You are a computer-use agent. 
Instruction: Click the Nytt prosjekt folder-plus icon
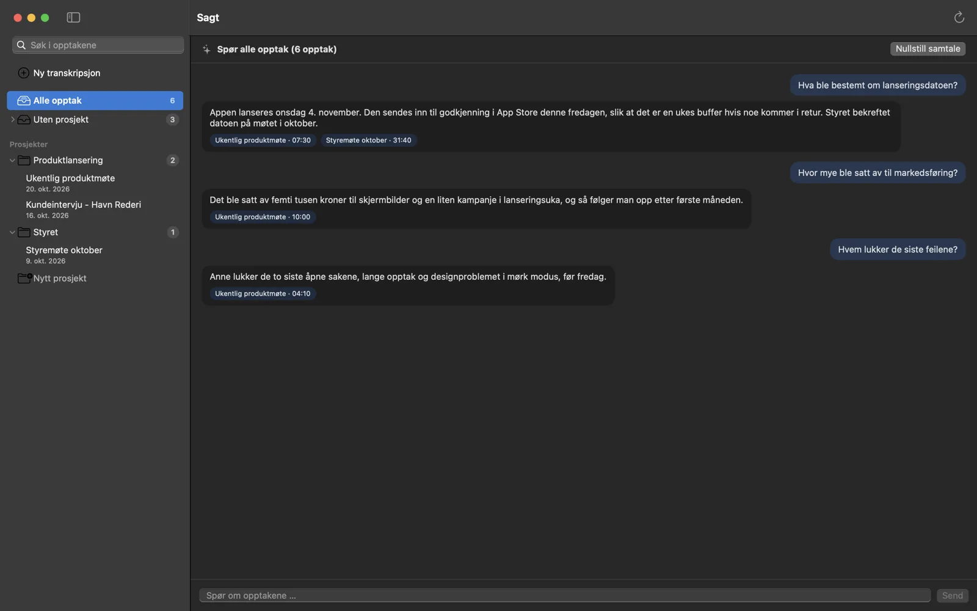pos(24,278)
